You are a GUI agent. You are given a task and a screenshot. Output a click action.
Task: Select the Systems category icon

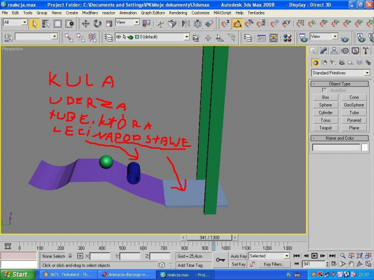coord(368,63)
